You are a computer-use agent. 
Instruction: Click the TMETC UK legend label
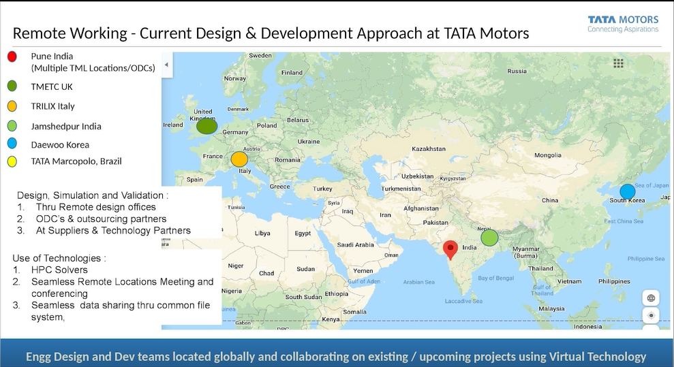click(x=52, y=87)
